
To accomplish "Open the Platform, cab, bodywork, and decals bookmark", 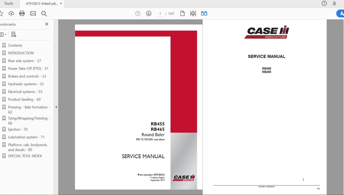I will (28, 147).
